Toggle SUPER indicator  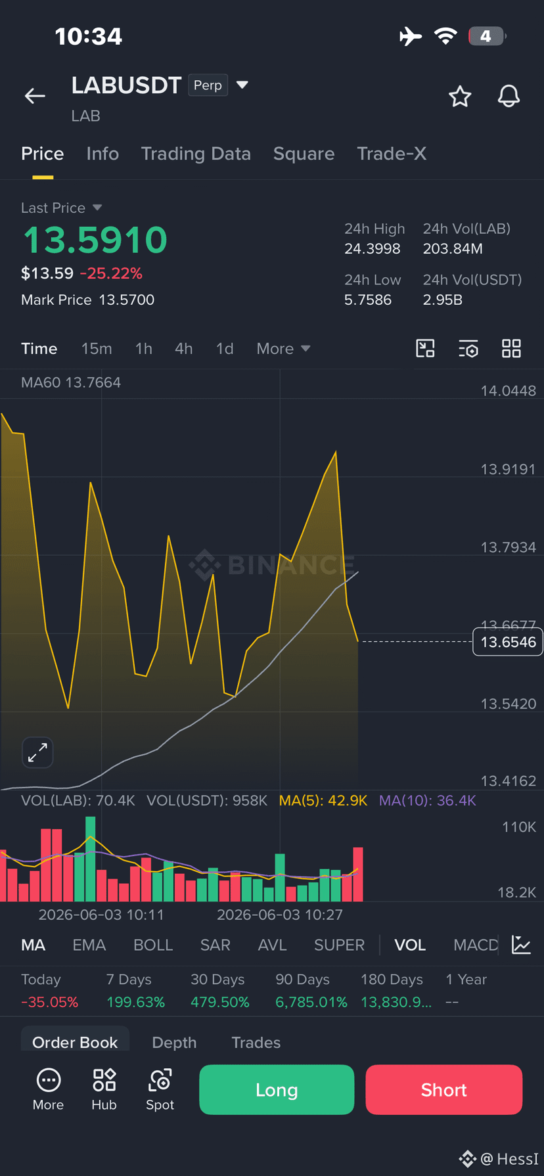coord(339,945)
